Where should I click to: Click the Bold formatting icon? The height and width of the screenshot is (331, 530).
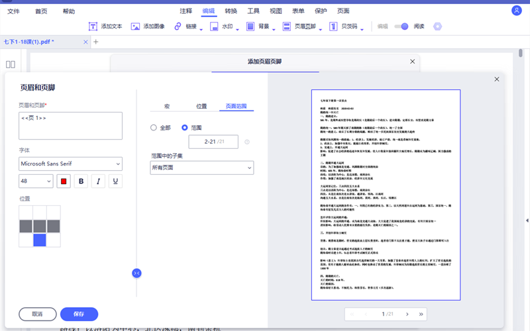[x=81, y=181]
